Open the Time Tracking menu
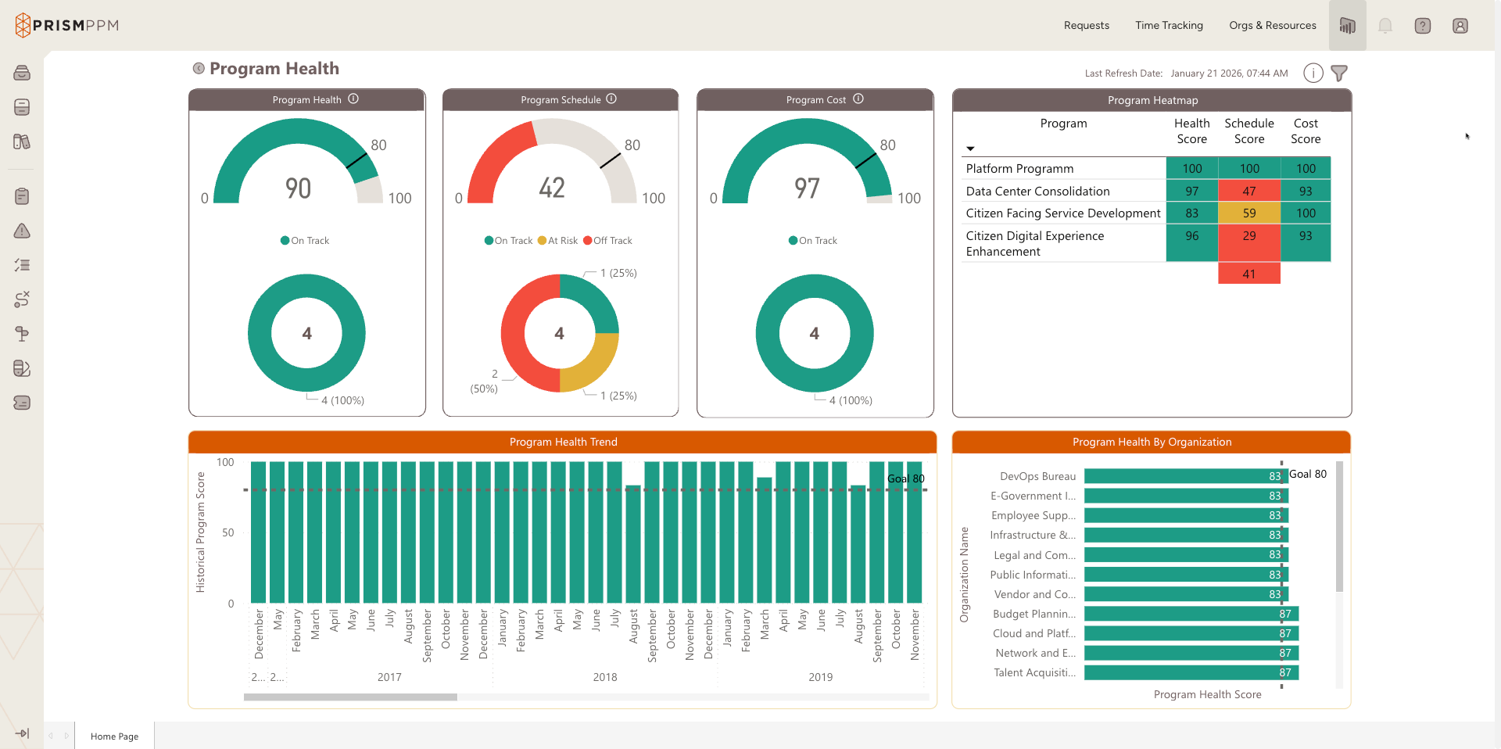The image size is (1501, 749). coord(1169,25)
